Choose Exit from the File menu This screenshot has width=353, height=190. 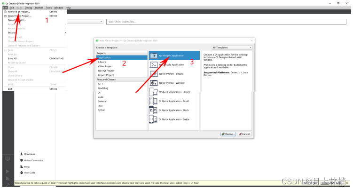35,89
